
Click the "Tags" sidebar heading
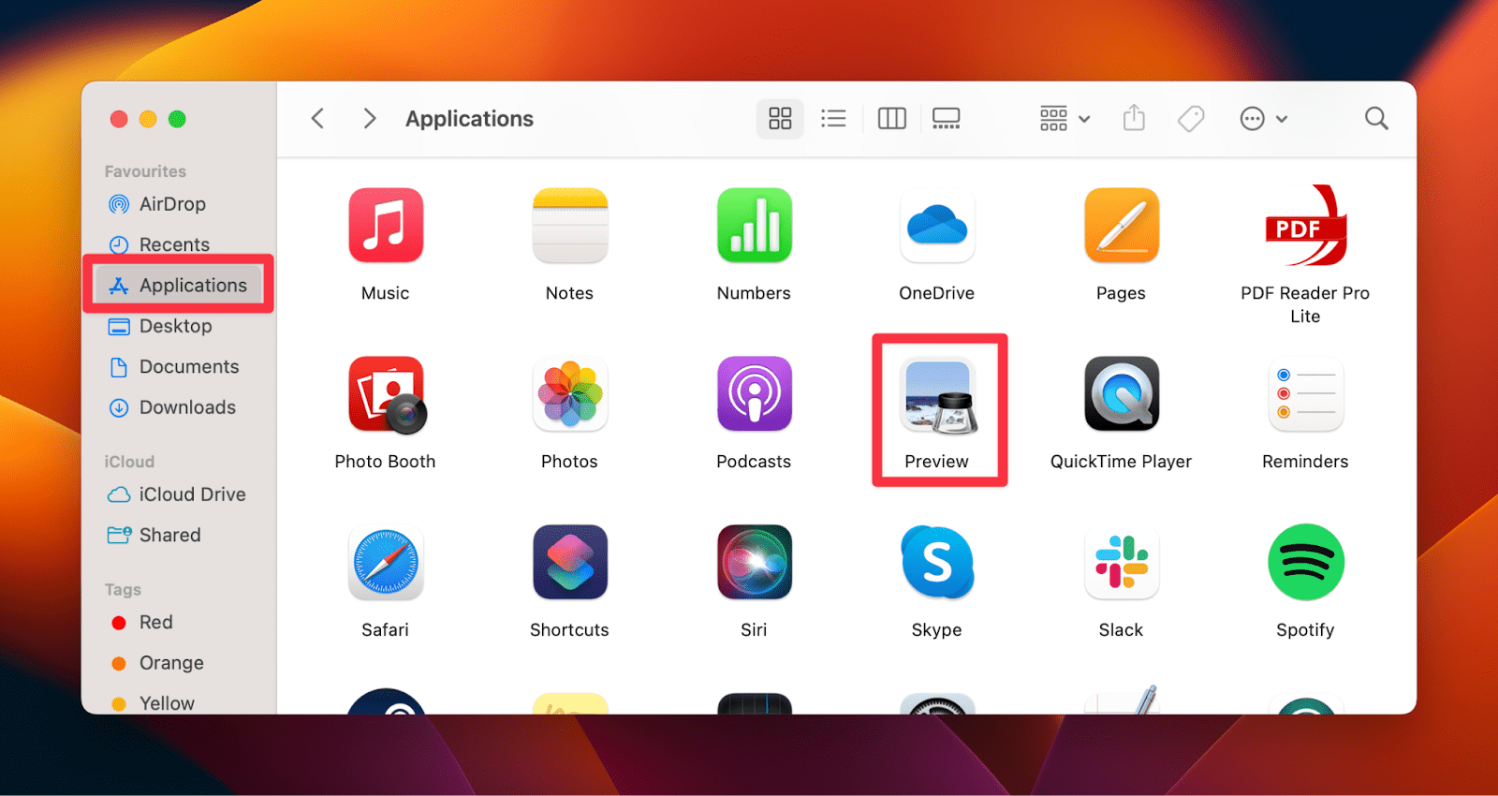pos(123,590)
